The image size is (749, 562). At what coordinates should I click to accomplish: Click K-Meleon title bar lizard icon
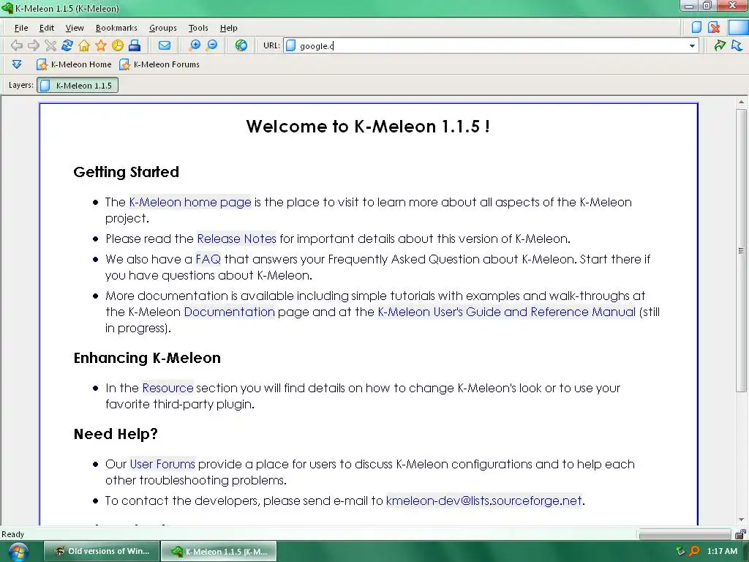(x=7, y=7)
